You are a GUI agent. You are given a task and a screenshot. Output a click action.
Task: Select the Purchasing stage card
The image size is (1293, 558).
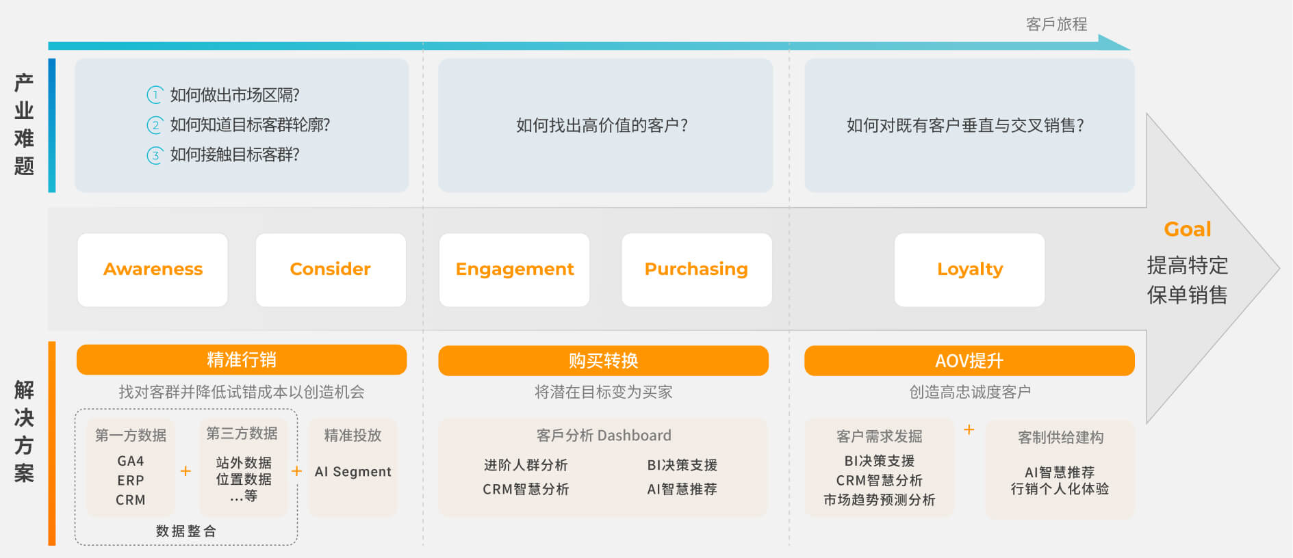pyautogui.click(x=697, y=269)
